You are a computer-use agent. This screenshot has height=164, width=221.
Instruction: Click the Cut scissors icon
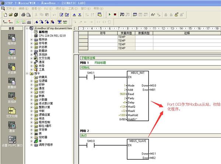coord(36,15)
